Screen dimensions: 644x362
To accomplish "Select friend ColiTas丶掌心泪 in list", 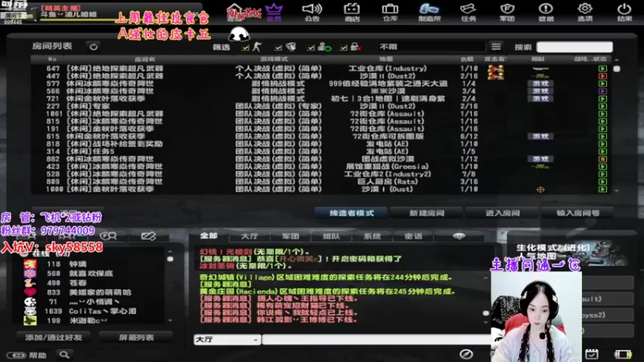I will point(90,311).
